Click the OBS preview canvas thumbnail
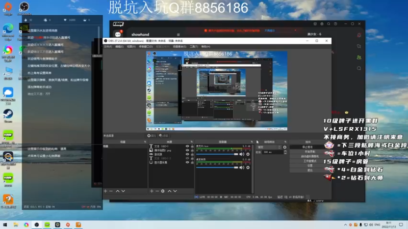This screenshot has height=229, width=408. coord(217,91)
